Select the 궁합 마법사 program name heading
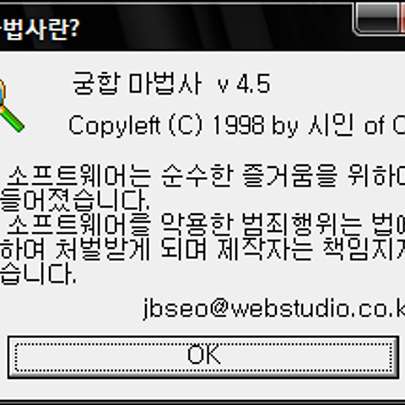Image resolution: width=405 pixels, height=405 pixels. coord(138,84)
